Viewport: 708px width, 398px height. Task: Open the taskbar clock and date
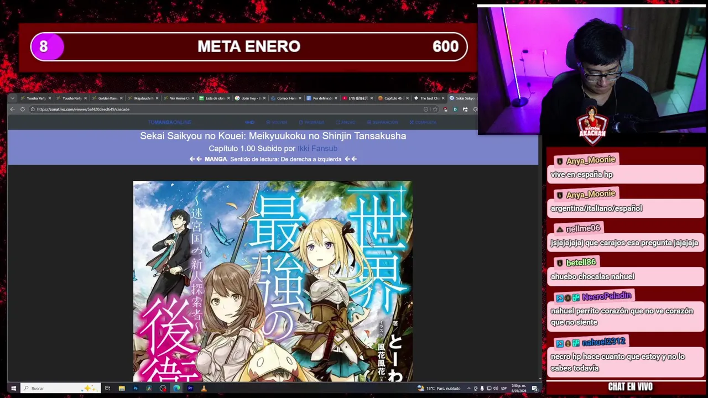[x=518, y=388]
